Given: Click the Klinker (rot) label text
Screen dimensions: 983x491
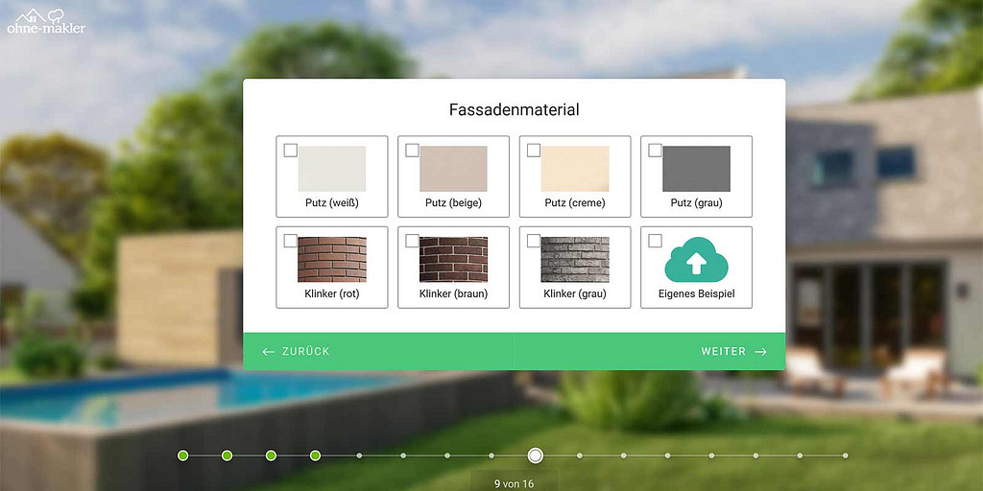Looking at the screenshot, I should coord(331,293).
